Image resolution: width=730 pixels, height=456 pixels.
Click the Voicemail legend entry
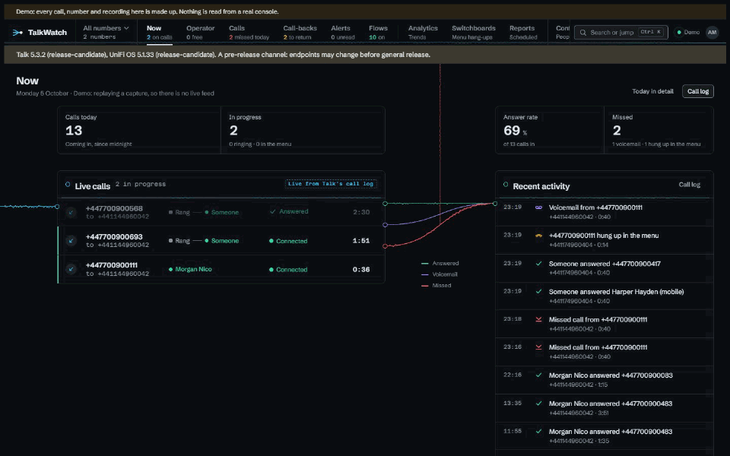pos(439,274)
